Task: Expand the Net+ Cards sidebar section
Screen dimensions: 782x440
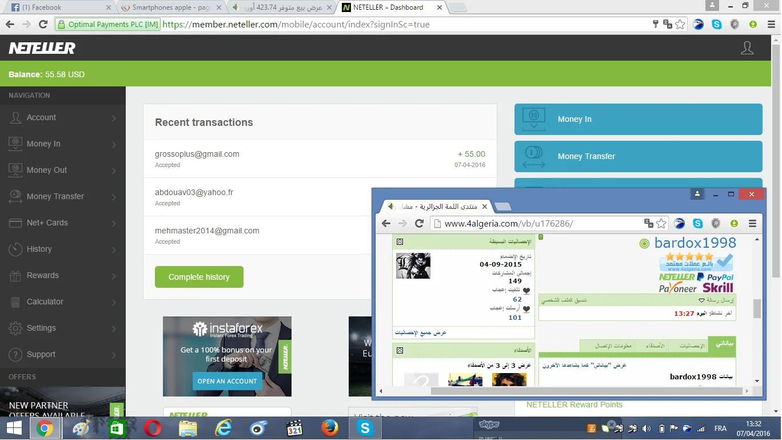Action: click(62, 223)
